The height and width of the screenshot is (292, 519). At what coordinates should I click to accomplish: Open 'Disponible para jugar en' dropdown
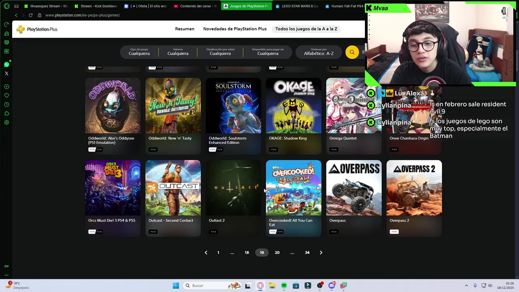(x=268, y=52)
